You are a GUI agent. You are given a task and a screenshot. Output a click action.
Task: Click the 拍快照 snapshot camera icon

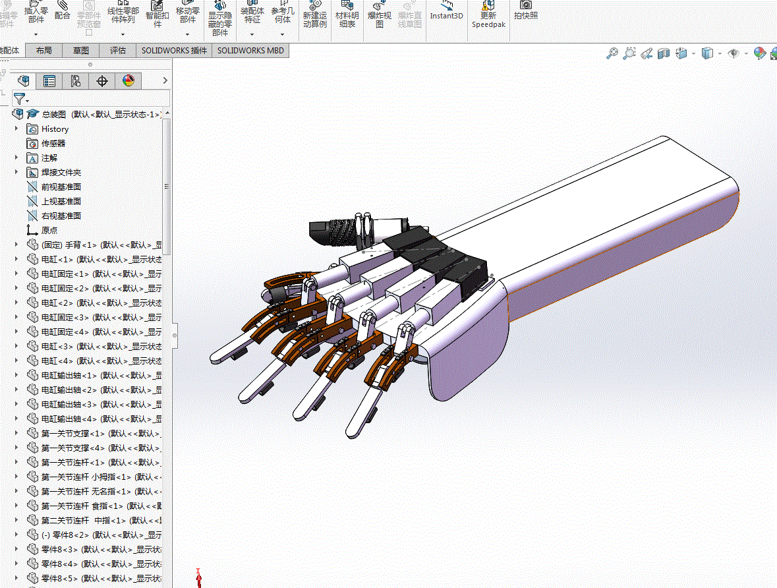pos(526,11)
